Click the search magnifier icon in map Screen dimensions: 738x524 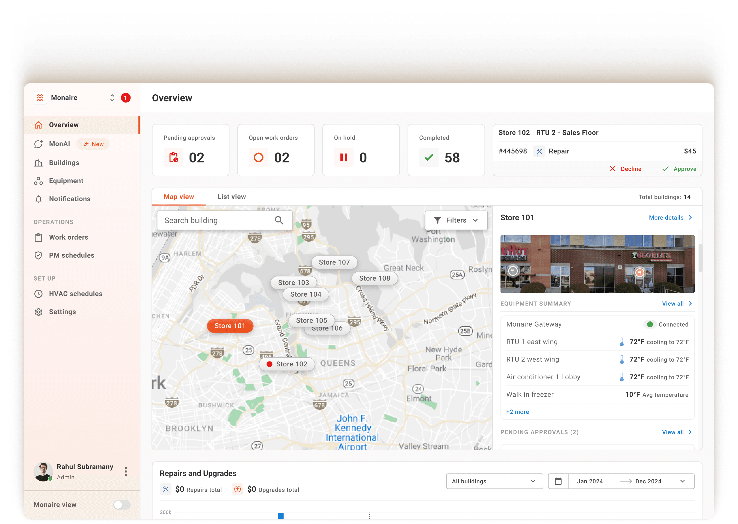point(279,220)
